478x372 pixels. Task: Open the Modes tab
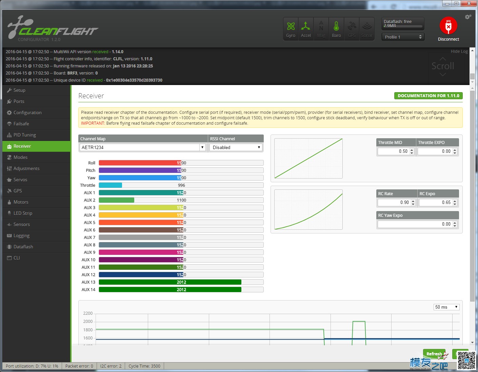[x=36, y=157]
